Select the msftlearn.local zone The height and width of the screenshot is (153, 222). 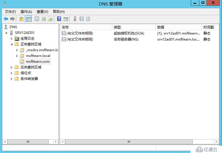point(38,56)
